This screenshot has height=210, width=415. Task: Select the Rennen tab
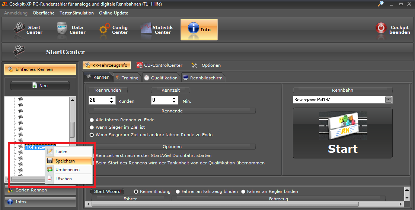pos(98,77)
